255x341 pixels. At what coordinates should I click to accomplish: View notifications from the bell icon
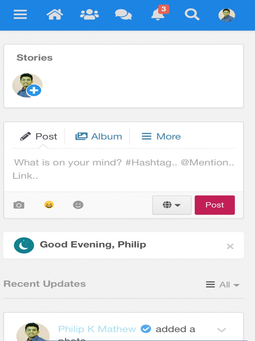click(158, 14)
